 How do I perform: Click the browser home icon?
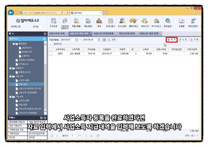tap(191, 12)
